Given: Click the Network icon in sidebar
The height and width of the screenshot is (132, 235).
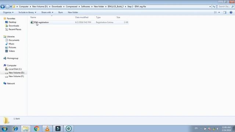Looking at the screenshot, I should click(5, 83).
